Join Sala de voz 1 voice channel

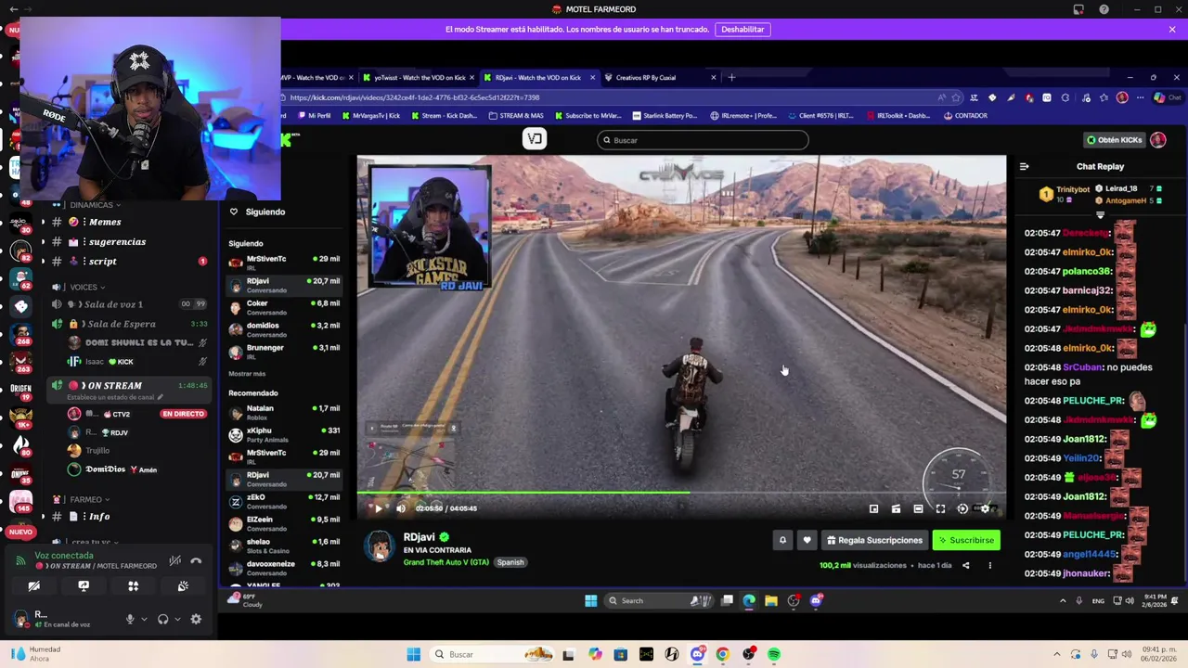128,304
